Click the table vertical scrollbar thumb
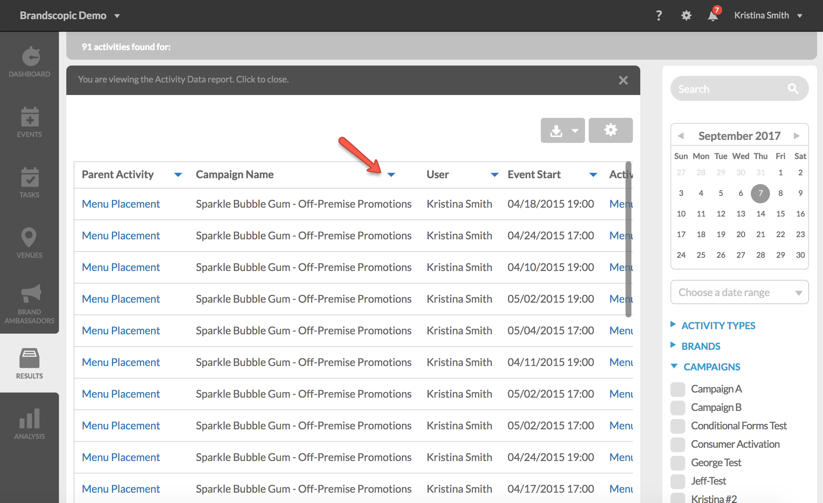823x503 pixels. [628, 239]
